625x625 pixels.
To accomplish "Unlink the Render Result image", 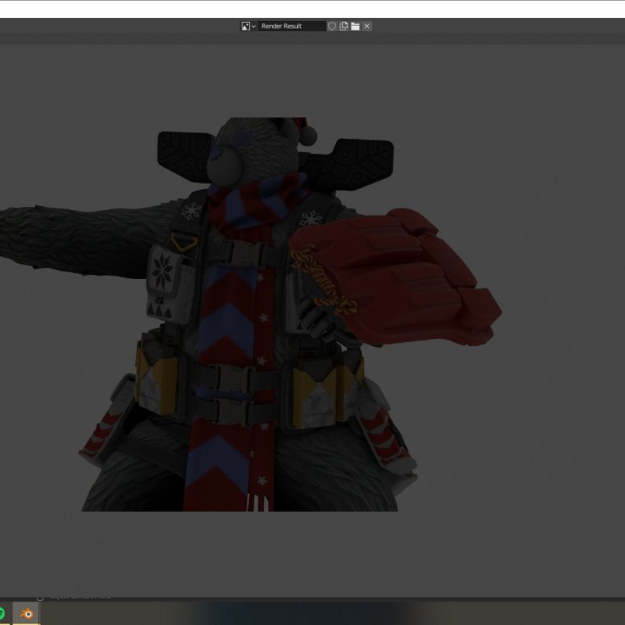I will (367, 27).
